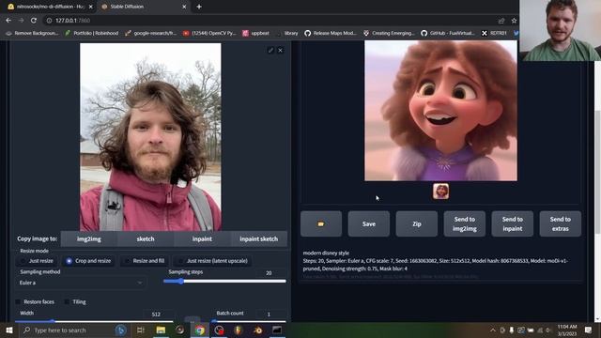Copy image to inpaint sketch
Image resolution: width=601 pixels, height=338 pixels.
click(259, 238)
